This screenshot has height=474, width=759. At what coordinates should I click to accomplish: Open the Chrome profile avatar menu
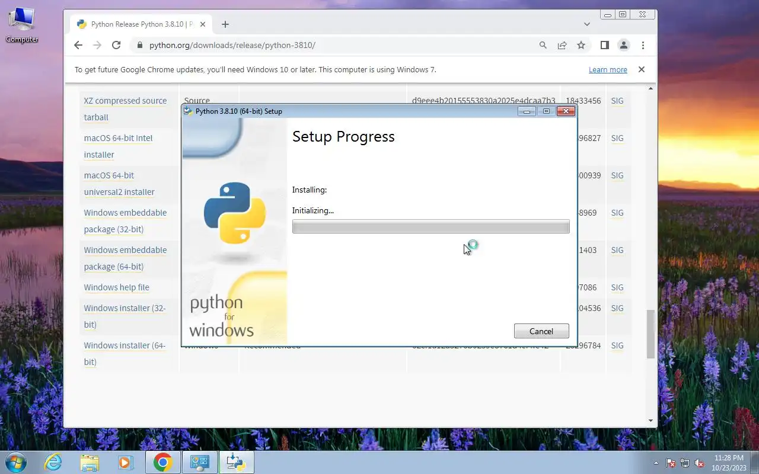tap(623, 45)
